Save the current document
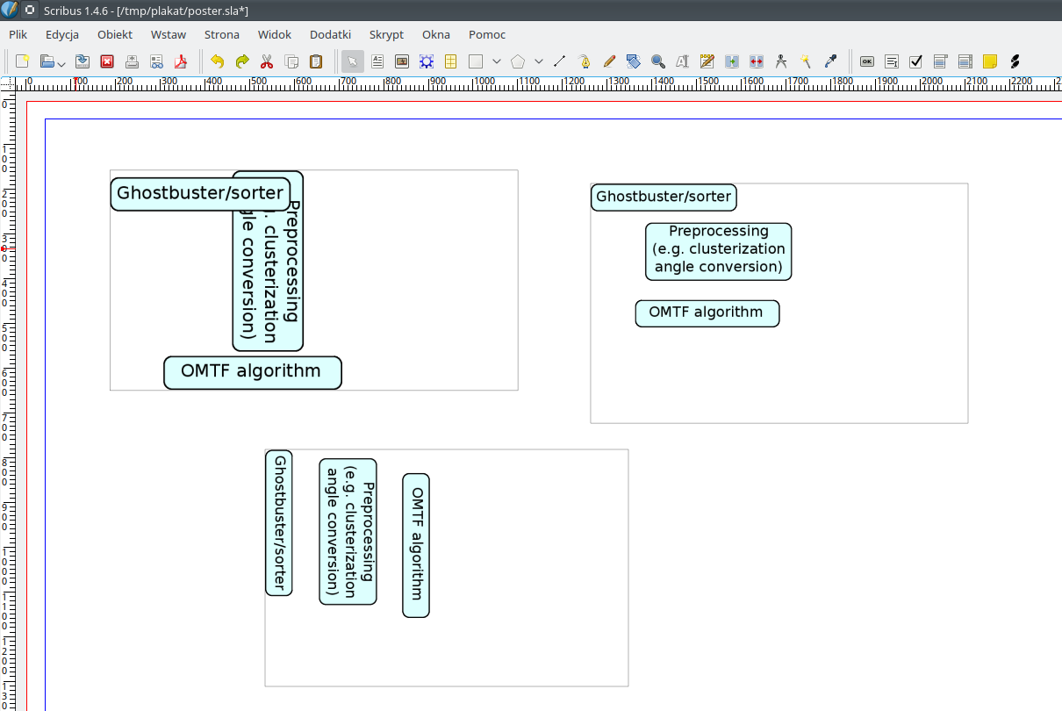The width and height of the screenshot is (1062, 711). pyautogui.click(x=83, y=61)
